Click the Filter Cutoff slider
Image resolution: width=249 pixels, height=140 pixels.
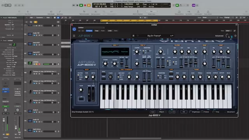click(158, 63)
